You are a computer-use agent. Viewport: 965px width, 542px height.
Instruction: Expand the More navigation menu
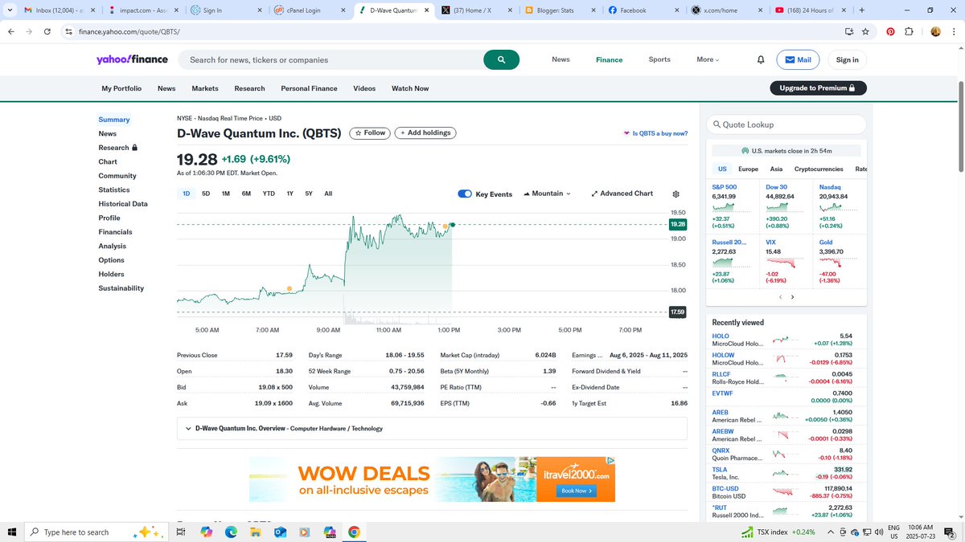pos(708,59)
